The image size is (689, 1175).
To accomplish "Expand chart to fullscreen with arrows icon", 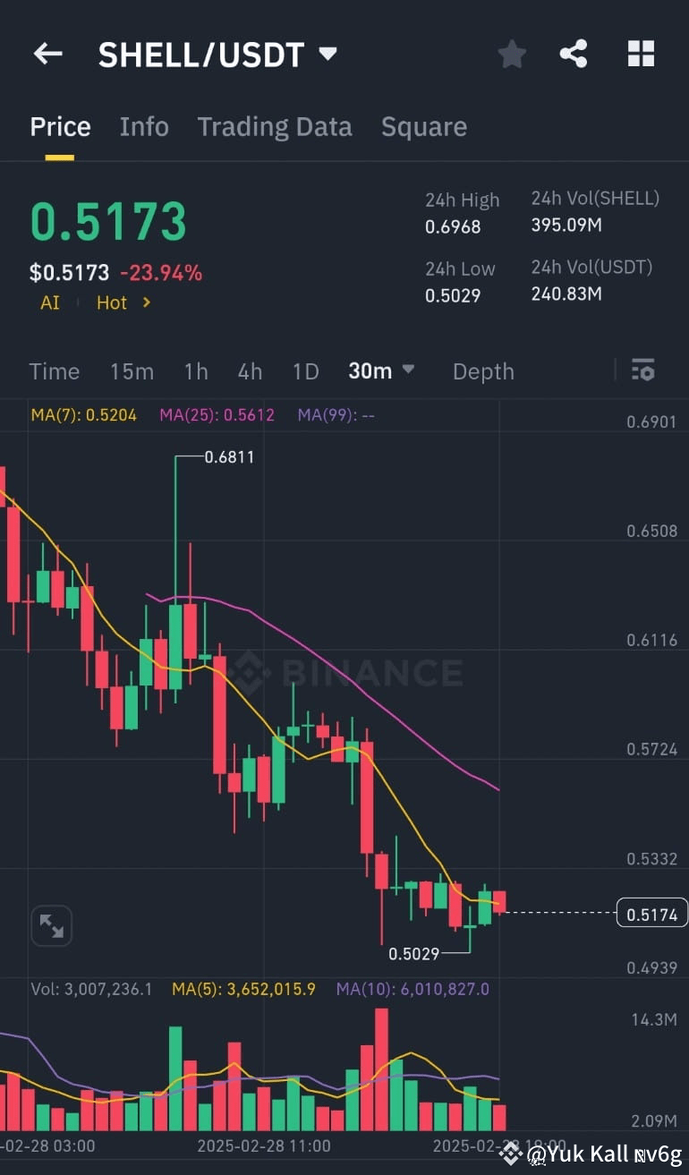I will point(51,926).
